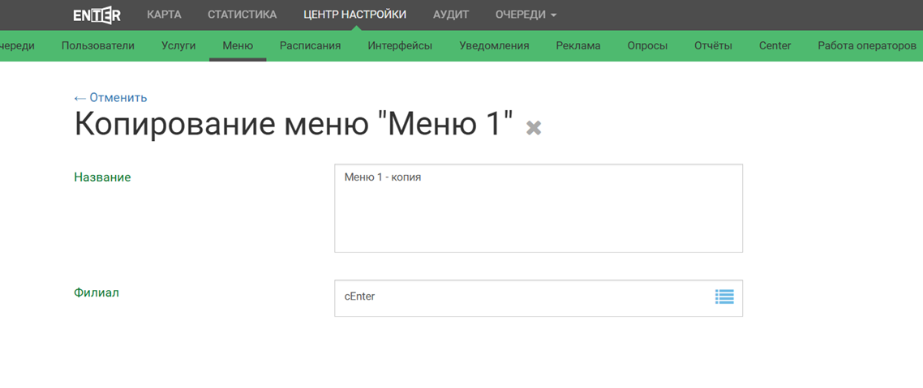Click the Филиал field containing cEnter

[519, 297]
